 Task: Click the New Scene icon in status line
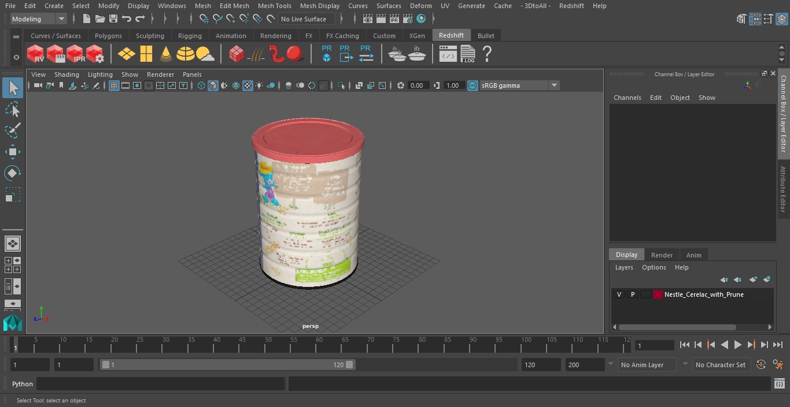pos(86,19)
